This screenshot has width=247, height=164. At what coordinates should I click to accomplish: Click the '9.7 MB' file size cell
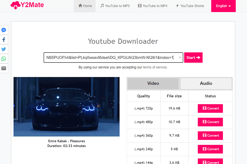pos(174,136)
